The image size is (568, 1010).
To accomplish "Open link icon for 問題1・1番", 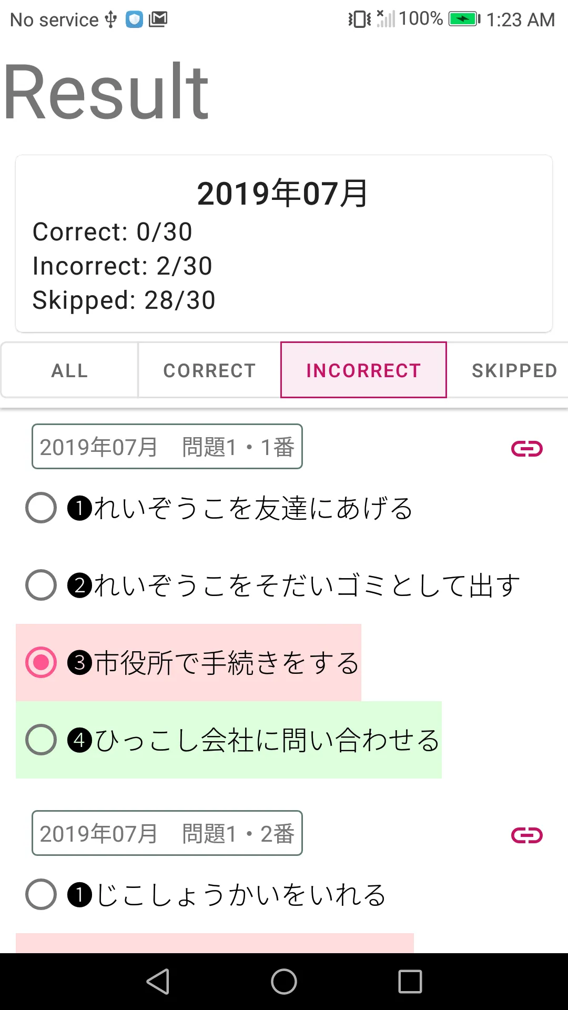I will (527, 449).
